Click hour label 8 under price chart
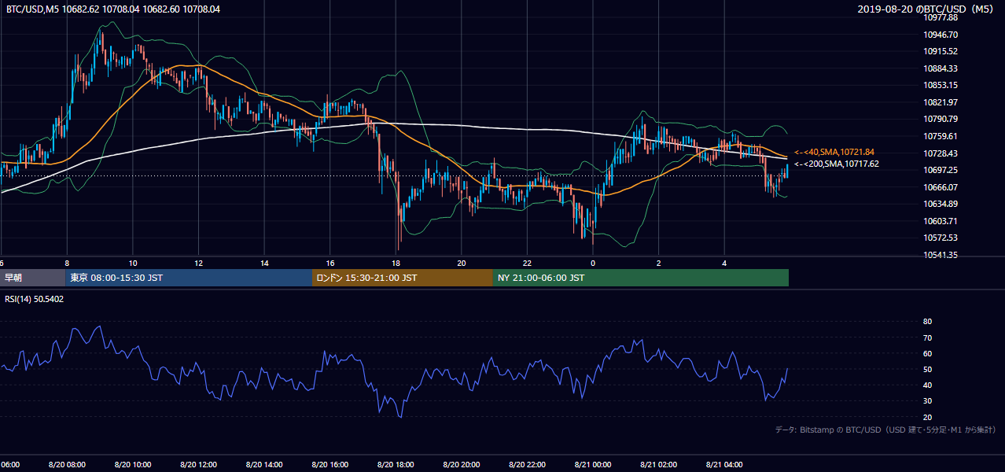 [x=67, y=264]
